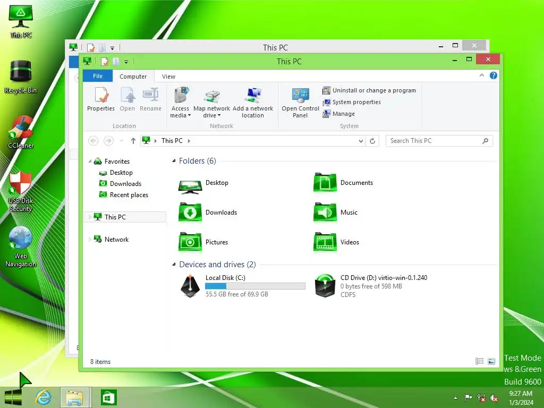Screen dimensions: 544x408
Task: Select Downloads under Favorites
Action: click(x=125, y=183)
